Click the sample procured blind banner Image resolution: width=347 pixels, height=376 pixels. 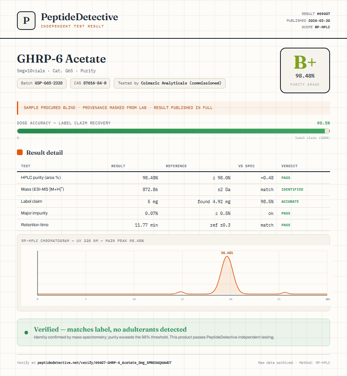[173, 108]
